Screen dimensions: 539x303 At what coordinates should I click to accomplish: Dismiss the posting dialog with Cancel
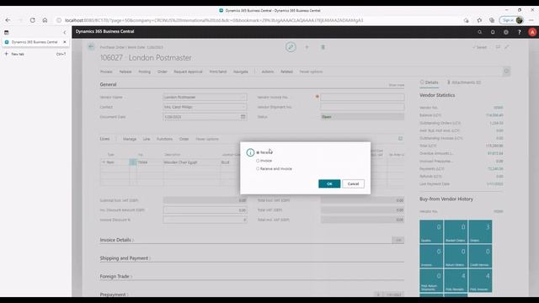tap(353, 183)
